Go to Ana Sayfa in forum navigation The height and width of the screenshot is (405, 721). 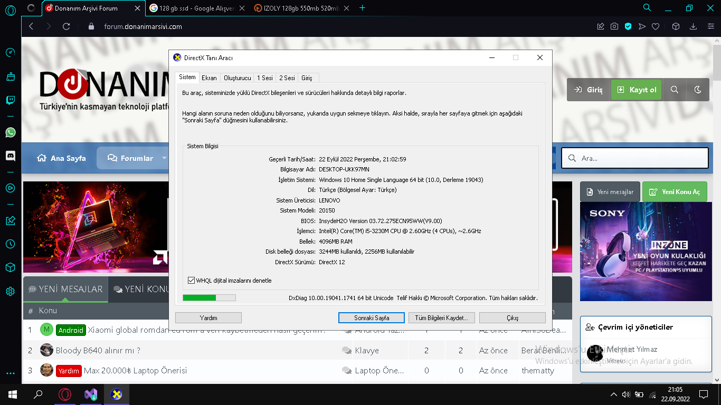61,158
